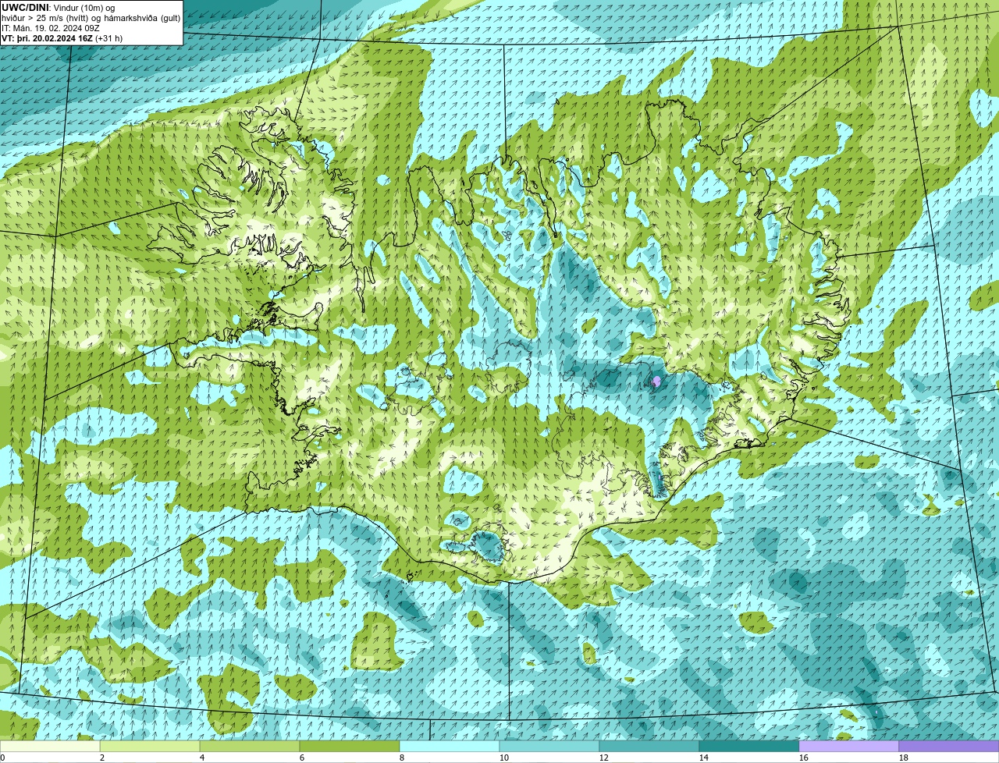
Task: Click the '16' tick label on the color scale
Action: tap(804, 758)
